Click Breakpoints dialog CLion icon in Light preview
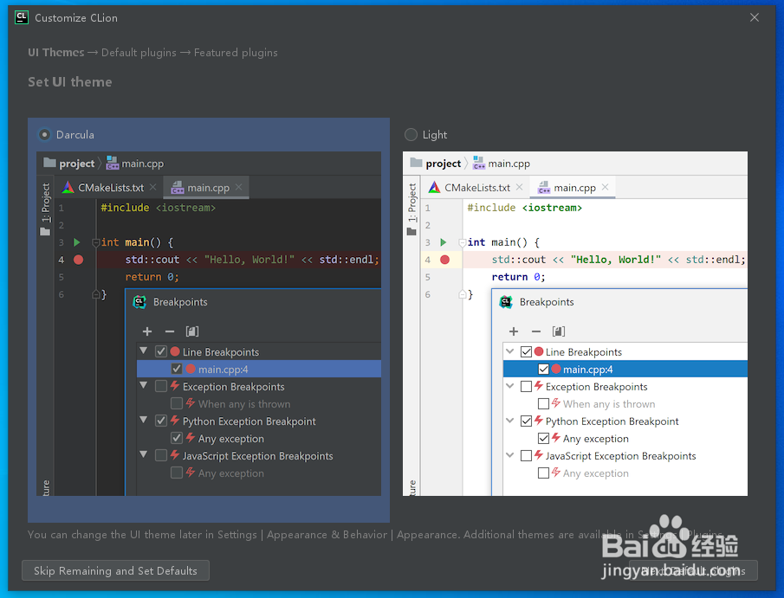 click(506, 302)
